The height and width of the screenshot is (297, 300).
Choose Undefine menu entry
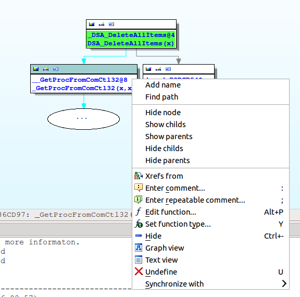[x=210, y=272]
